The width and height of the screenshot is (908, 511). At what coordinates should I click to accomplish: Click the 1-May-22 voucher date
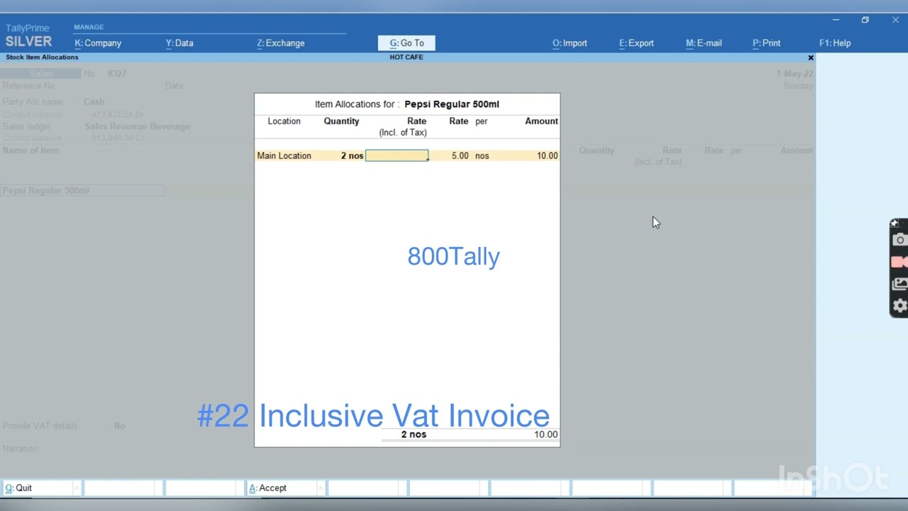[x=794, y=74]
